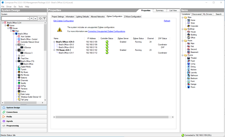
Task: Collapse the Brad's Office 3.2.4 root node
Action: (x=3, y=23)
